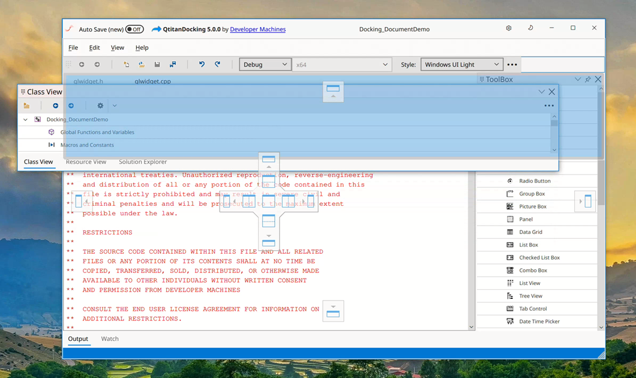The width and height of the screenshot is (636, 378).
Task: Open a file with the folder toolbar icon
Action: 141,64
